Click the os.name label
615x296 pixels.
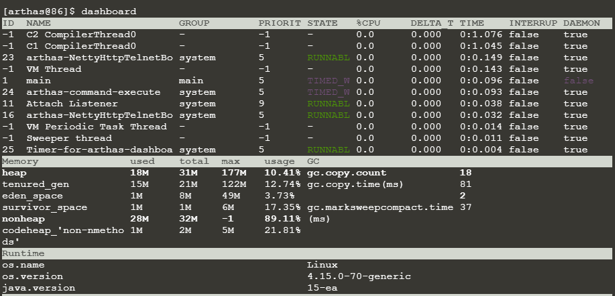click(x=24, y=265)
